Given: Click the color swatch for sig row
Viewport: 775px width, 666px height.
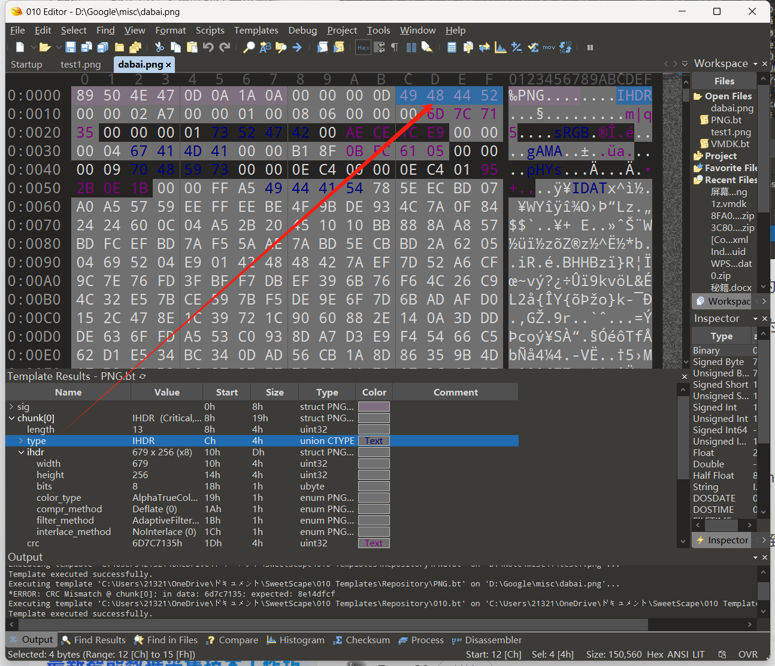Looking at the screenshot, I should pyautogui.click(x=374, y=407).
